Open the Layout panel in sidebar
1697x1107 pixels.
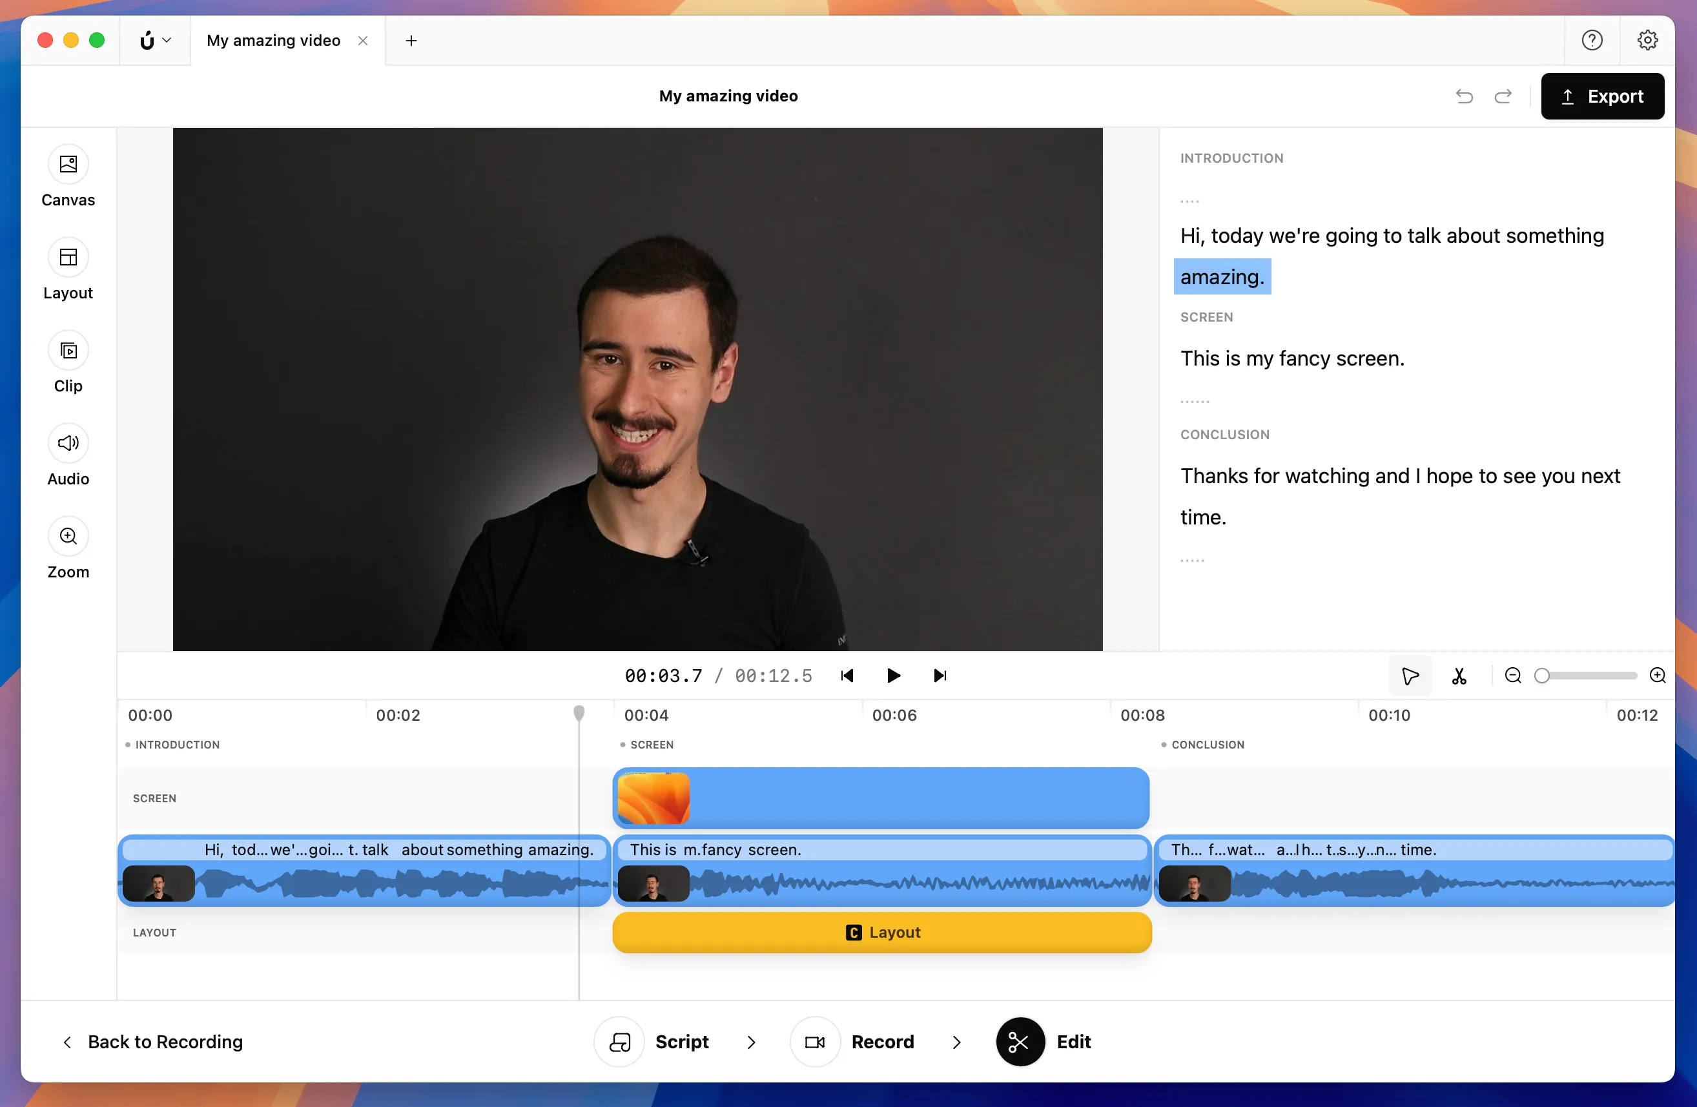(68, 258)
